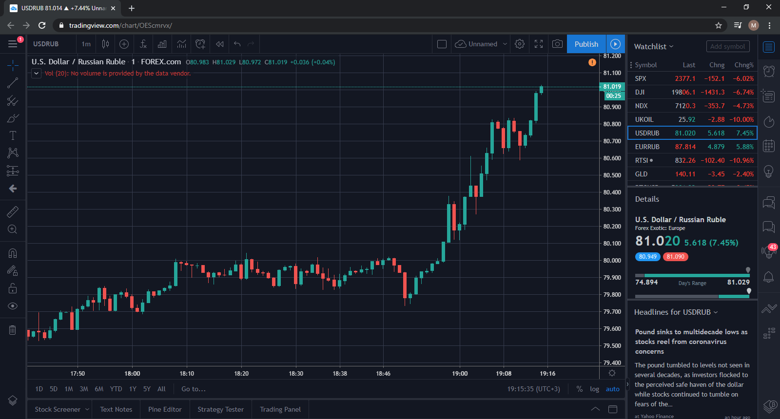Open the prediction and measurement tools
780x419 pixels.
click(x=13, y=171)
